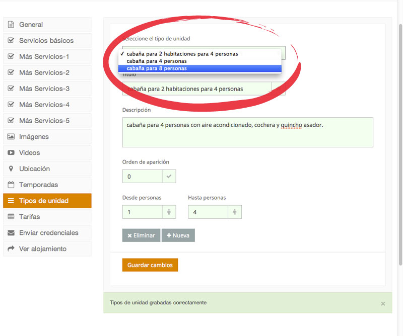The height and width of the screenshot is (336, 403).
Task: Click the General document icon
Action: coord(11,25)
